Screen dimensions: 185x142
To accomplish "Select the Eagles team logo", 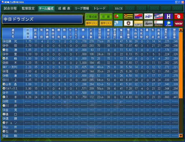I will [x=179, y=23].
